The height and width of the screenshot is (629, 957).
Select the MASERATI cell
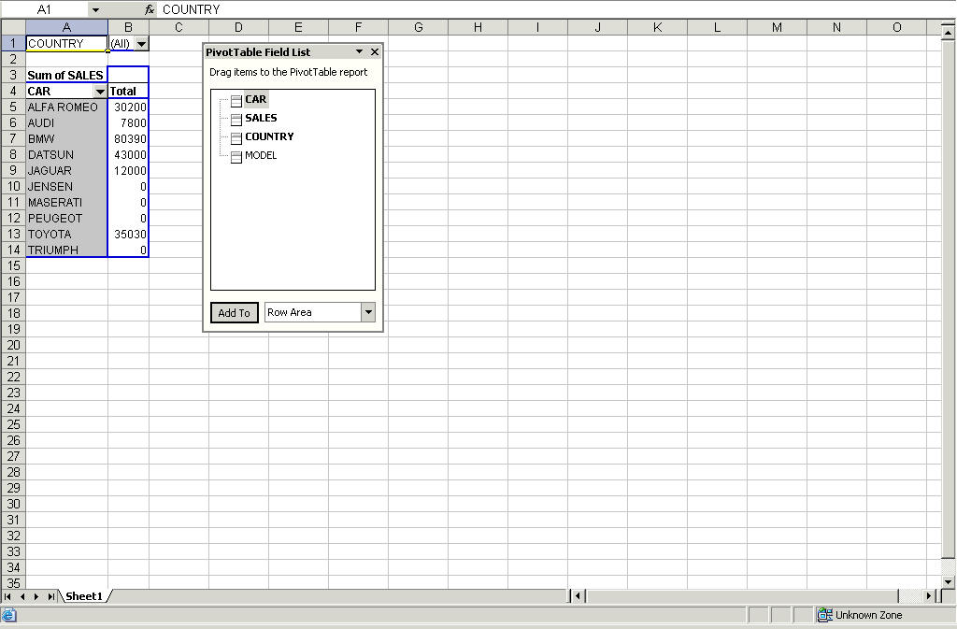point(66,203)
